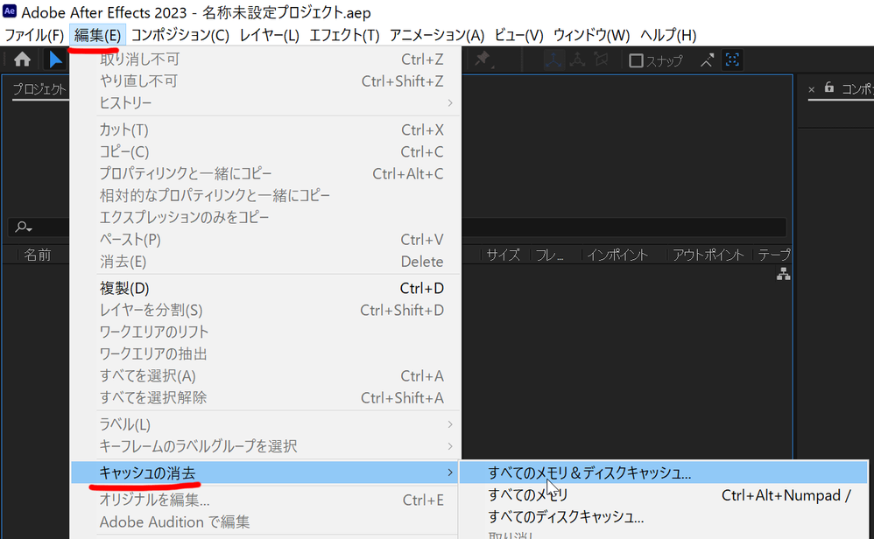Click 消去(E) menu entry
This screenshot has height=539, width=874.
266,261
